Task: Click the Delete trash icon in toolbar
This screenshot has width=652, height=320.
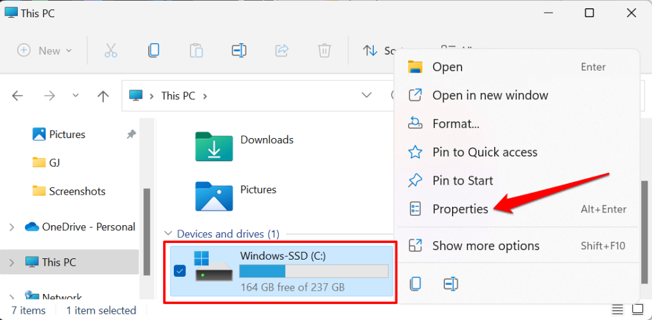Action: (x=324, y=51)
